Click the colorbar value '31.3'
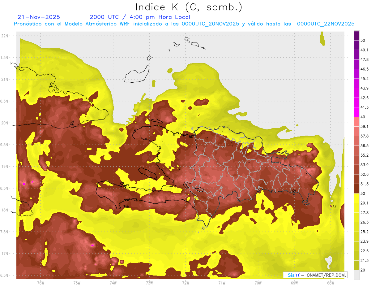 tap(365, 184)
